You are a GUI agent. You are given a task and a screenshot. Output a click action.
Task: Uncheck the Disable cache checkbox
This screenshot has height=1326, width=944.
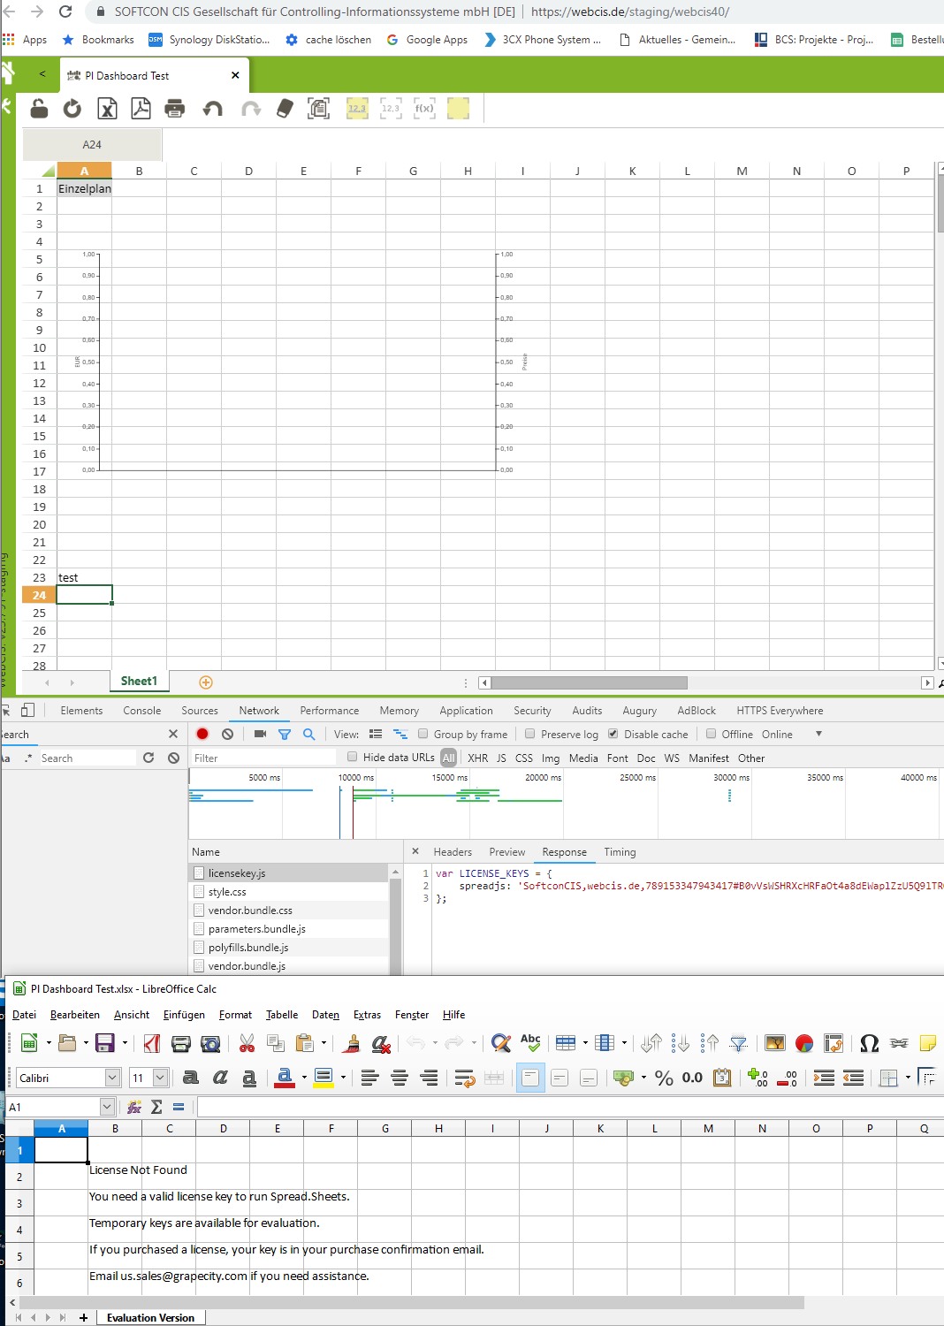[613, 734]
